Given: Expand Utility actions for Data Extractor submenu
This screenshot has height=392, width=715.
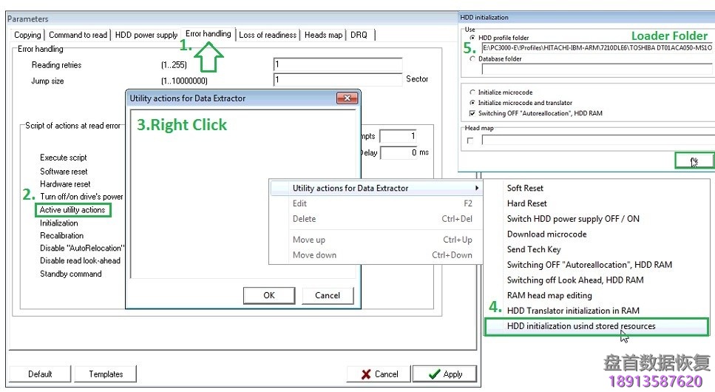Looking at the screenshot, I should [x=375, y=188].
